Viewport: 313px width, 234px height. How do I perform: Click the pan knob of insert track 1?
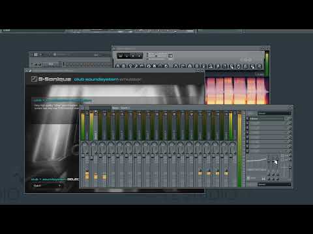pos(93,144)
